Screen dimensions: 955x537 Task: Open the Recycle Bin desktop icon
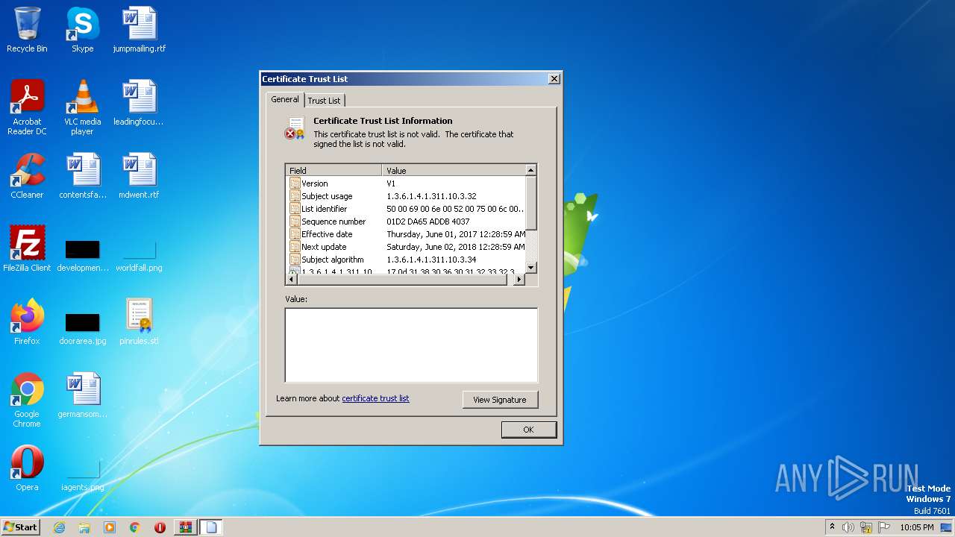point(27,30)
